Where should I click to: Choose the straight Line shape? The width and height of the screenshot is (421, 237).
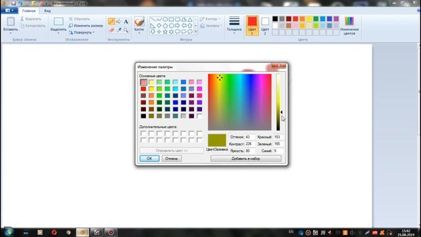(153, 19)
